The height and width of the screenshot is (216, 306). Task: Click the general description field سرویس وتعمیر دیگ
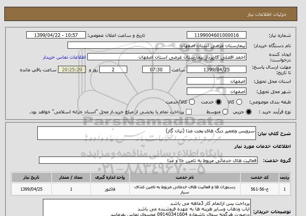(x=147, y=133)
